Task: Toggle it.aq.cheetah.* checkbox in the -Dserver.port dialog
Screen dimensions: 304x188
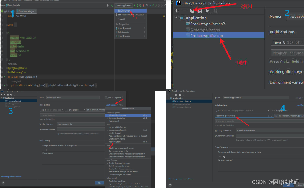Action: pyautogui.click(x=220, y=160)
